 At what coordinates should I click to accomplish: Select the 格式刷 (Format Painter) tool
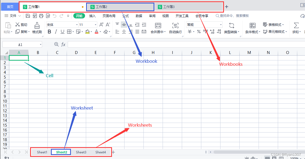(37, 28)
